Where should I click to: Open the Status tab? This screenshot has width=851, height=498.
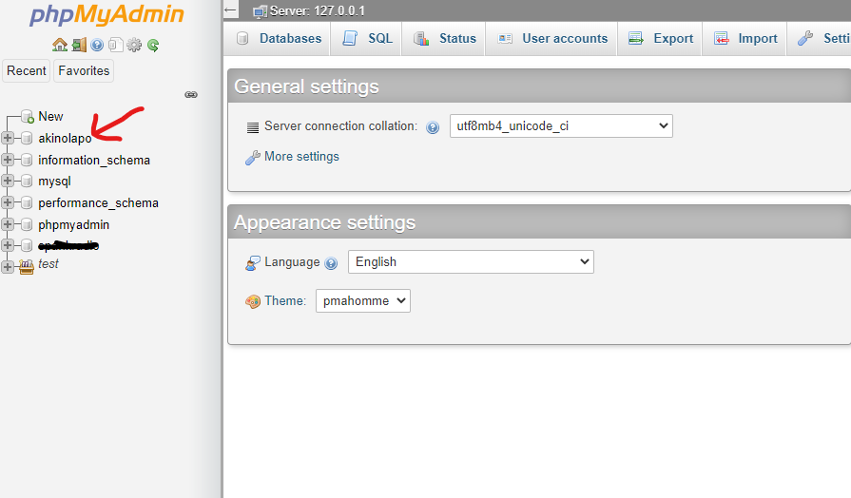[x=444, y=39]
